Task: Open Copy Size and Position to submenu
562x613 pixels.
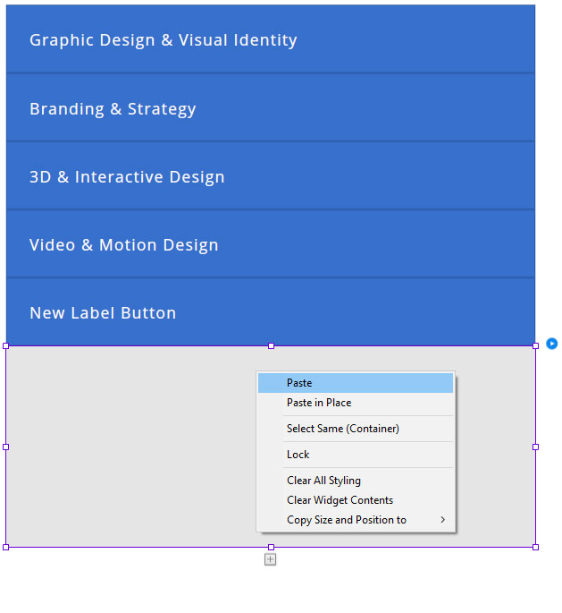Action: 356,520
